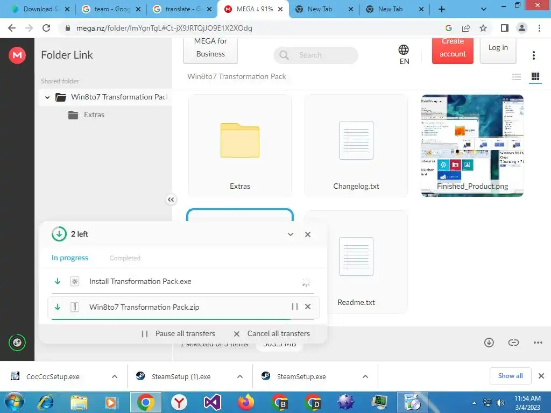Screen dimensions: 551x413
Task: Open Visual Studio from taskbar
Action: point(212,402)
